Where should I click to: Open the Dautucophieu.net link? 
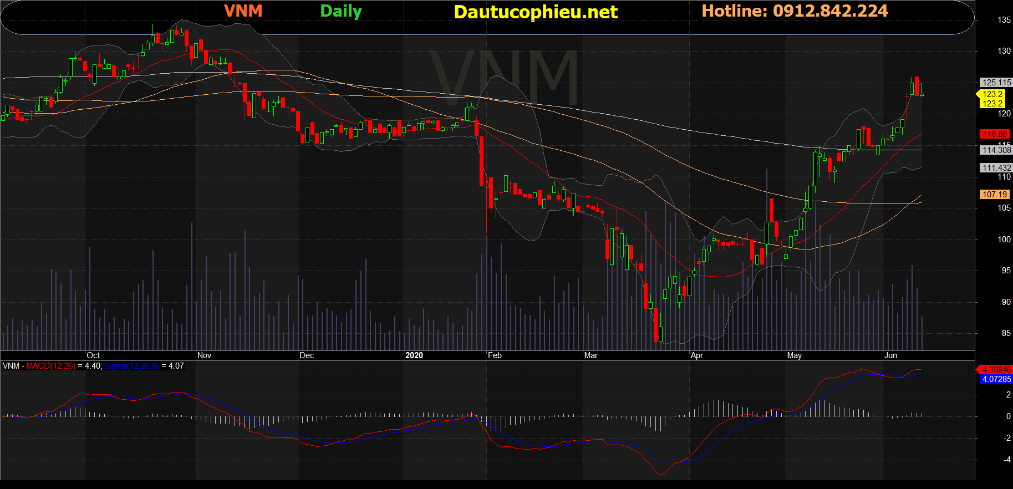tap(535, 12)
